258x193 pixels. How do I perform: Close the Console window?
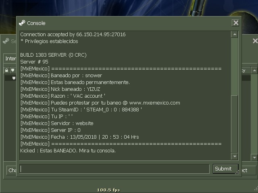click(x=235, y=23)
